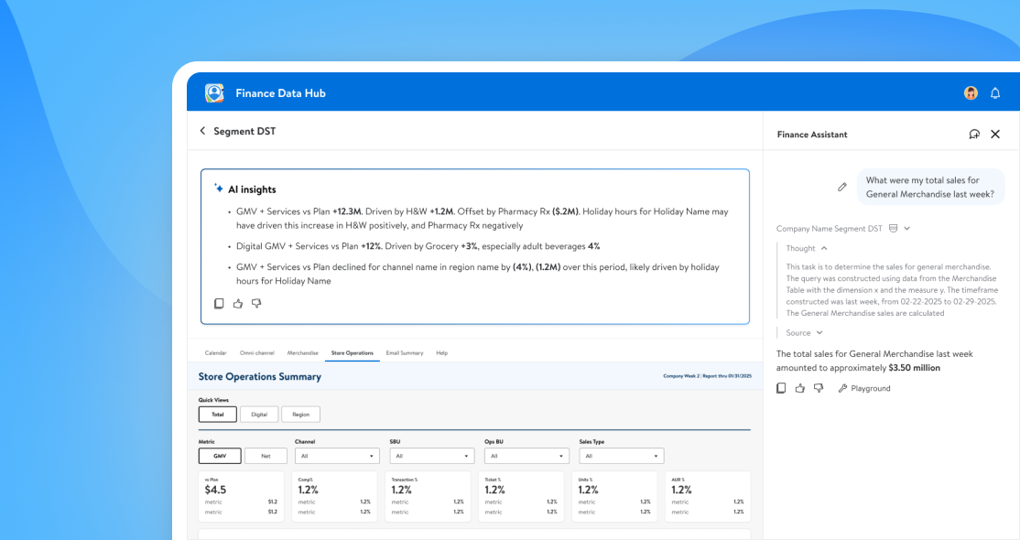Click the notification bell icon
The height and width of the screenshot is (540, 1020).
[995, 93]
